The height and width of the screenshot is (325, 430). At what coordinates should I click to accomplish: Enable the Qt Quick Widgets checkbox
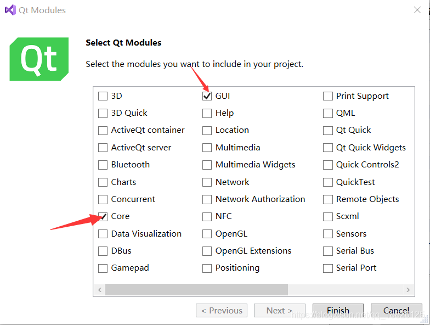328,148
